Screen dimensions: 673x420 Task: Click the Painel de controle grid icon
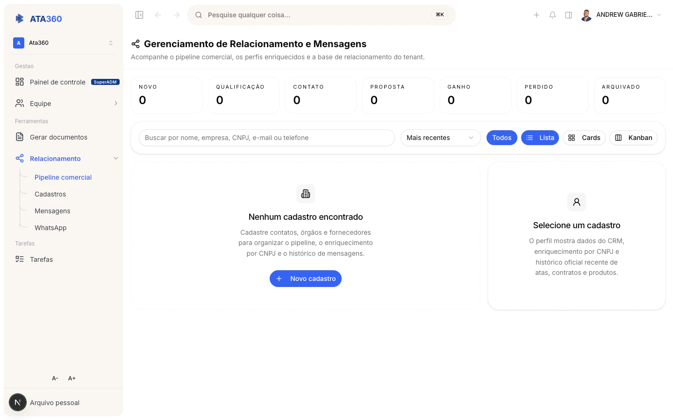[19, 82]
